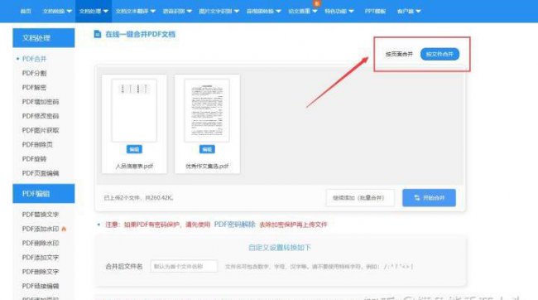Expand the 文档转换 dropdown menu
Screen dimensions: 538x300
(x=57, y=11)
